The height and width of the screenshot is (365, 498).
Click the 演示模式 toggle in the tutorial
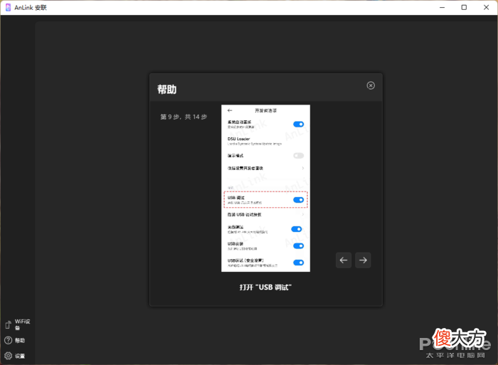[x=299, y=156]
